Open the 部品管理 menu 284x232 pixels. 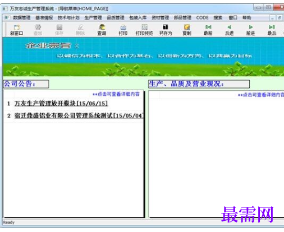[x=182, y=18]
